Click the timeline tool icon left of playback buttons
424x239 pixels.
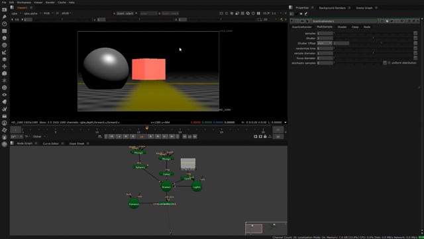click(x=100, y=137)
